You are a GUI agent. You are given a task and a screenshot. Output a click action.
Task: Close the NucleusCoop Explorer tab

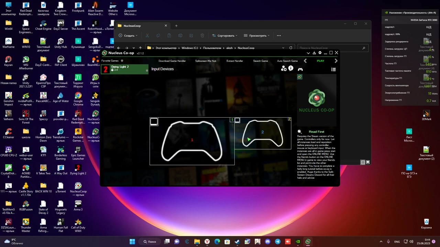coord(166,26)
